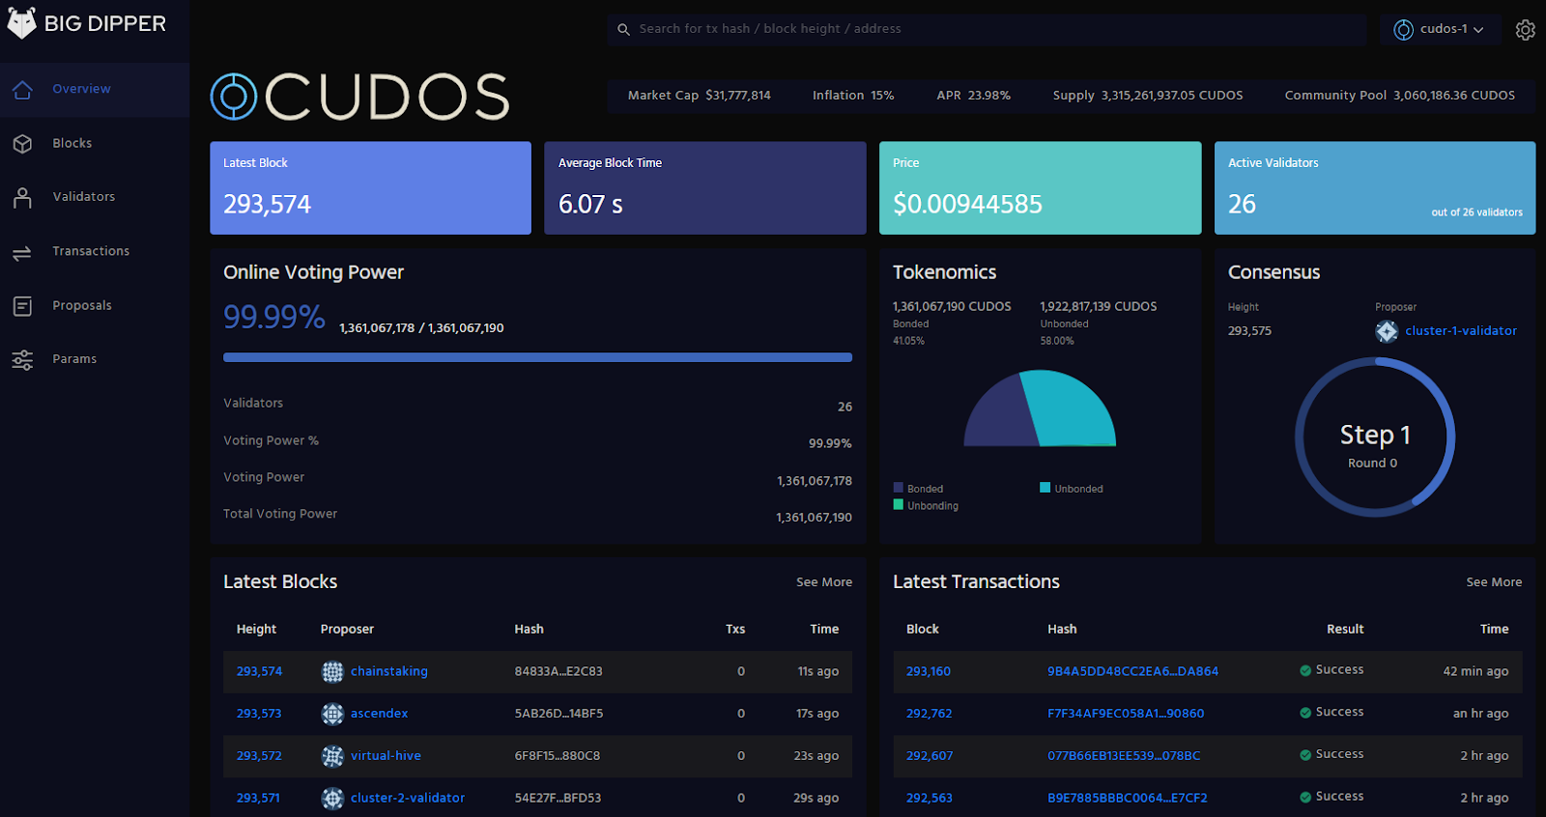1546x817 pixels.
Task: Open cluster-1-validator proposer link in Consensus
Action: pyautogui.click(x=1461, y=331)
